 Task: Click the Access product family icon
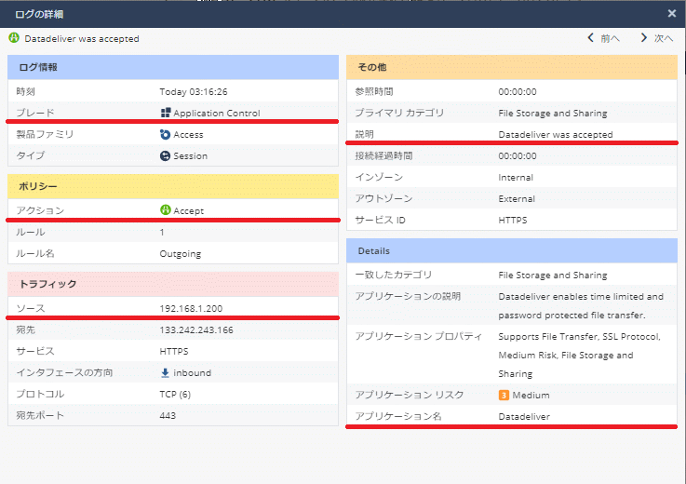[166, 135]
